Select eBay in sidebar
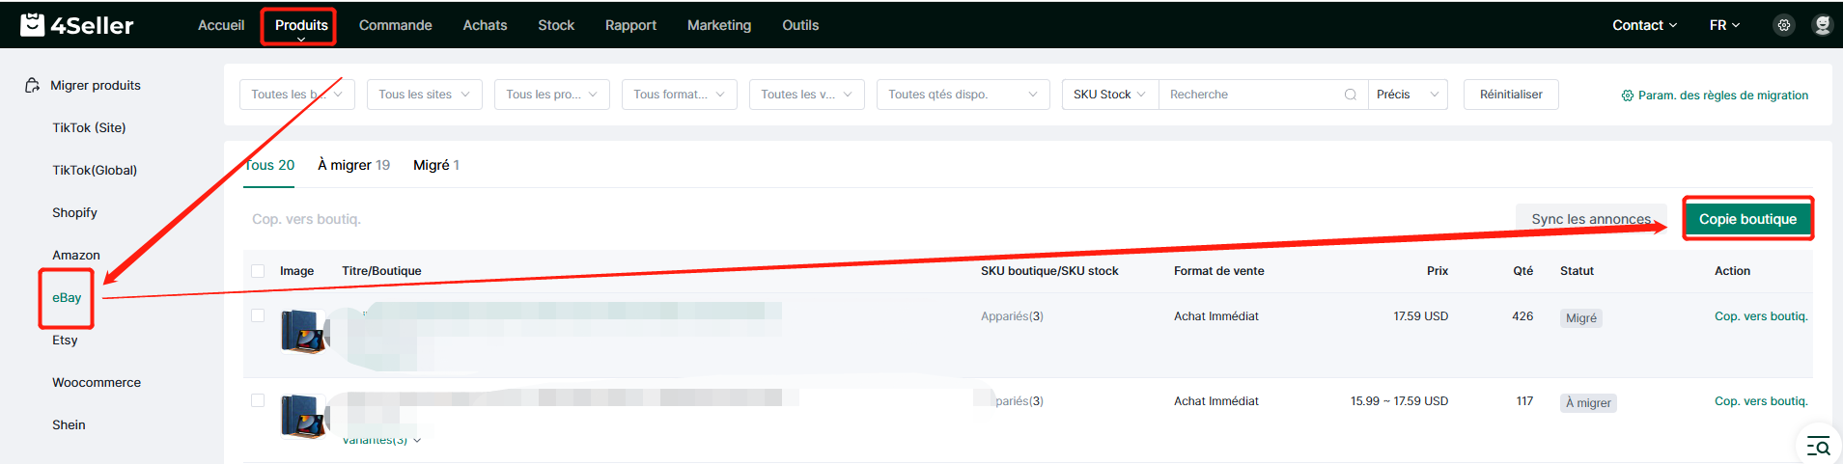Image resolution: width=1843 pixels, height=464 pixels. pos(67,297)
